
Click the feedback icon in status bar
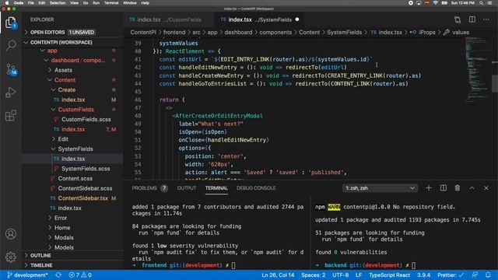pos(475,275)
